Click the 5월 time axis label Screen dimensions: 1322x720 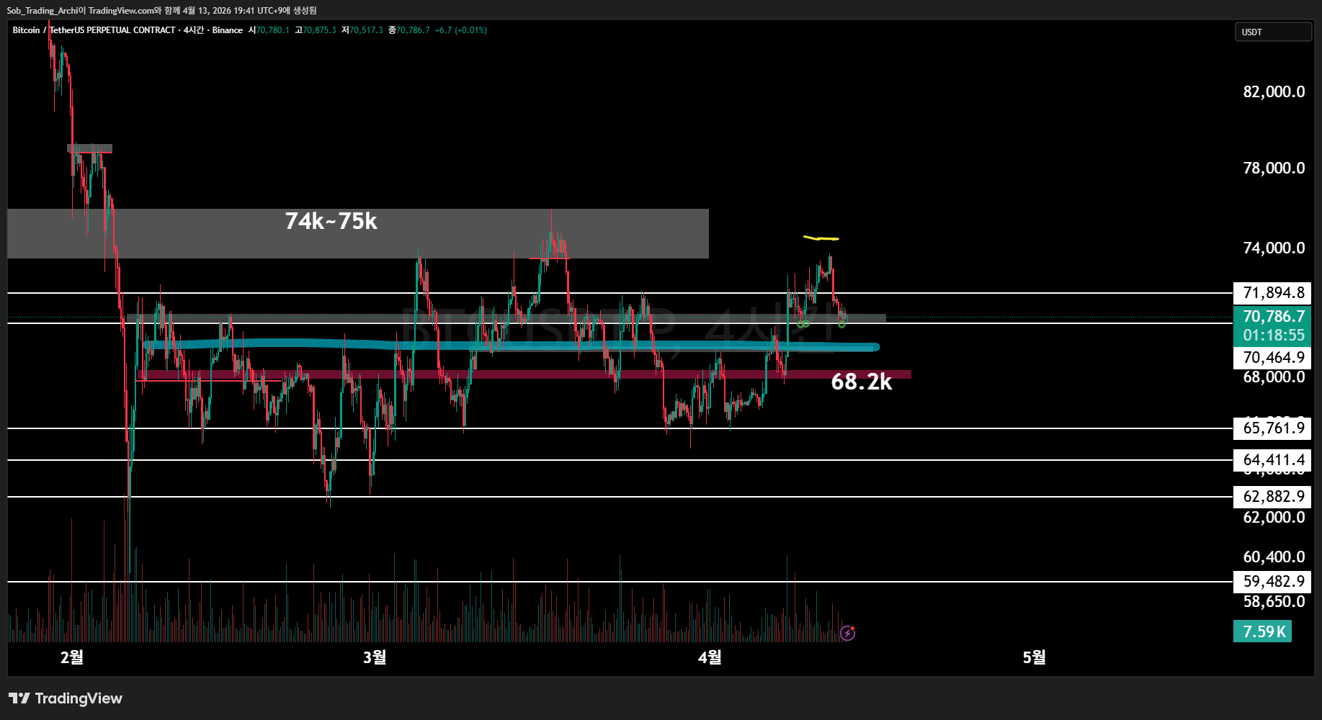point(1034,657)
